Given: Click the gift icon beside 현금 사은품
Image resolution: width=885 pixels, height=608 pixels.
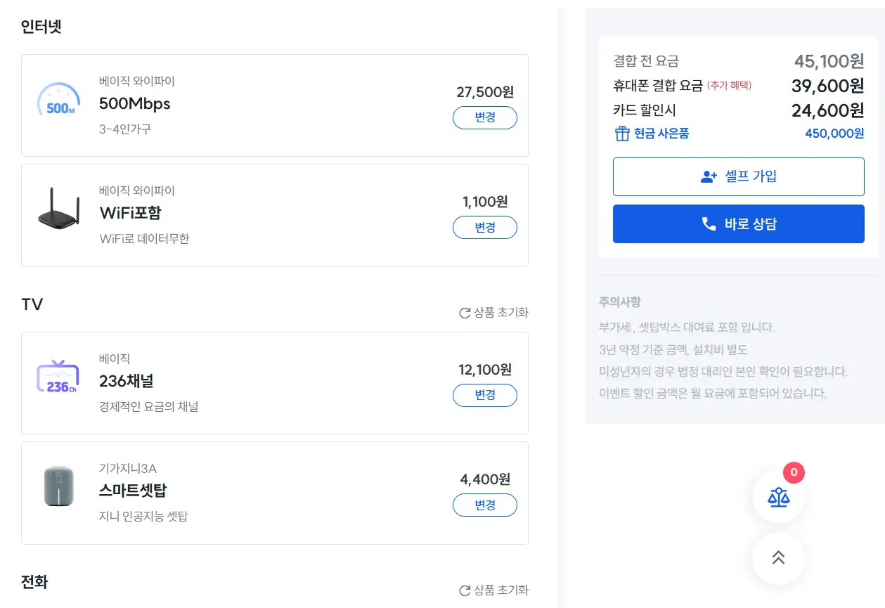Looking at the screenshot, I should click(621, 134).
